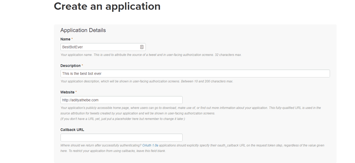This screenshot has height=163, width=355.
Task: Click the Website field label
Action: (x=67, y=92)
